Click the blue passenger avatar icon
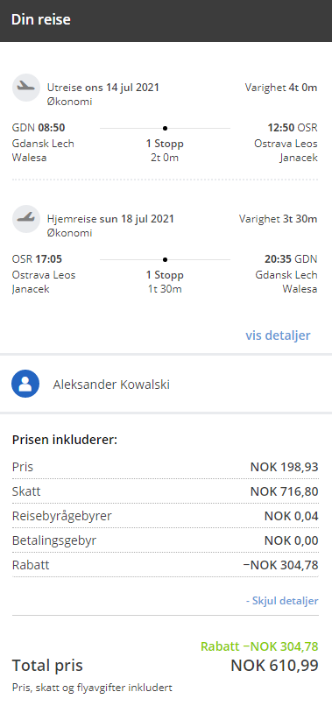332x706 pixels. [x=25, y=384]
